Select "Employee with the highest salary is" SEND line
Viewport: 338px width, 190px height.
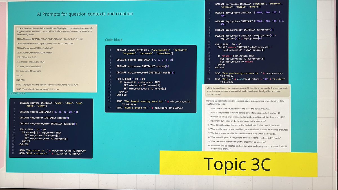[x=47, y=84]
